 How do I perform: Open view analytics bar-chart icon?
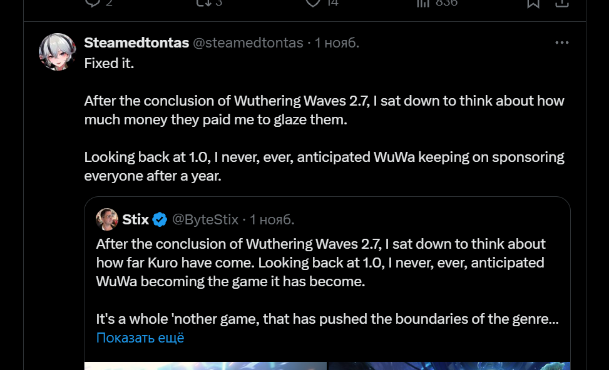[x=424, y=2]
